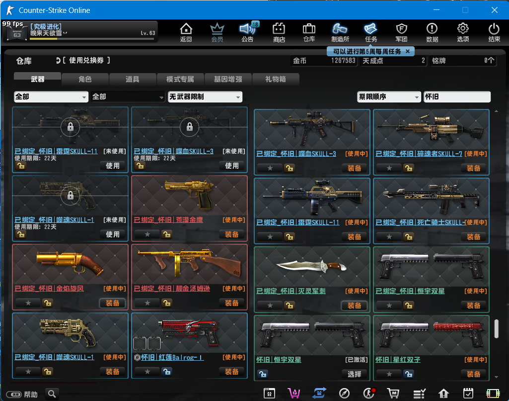The width and height of the screenshot is (509, 401).
Task: Open the white 全部 category dropdown
Action: point(51,97)
